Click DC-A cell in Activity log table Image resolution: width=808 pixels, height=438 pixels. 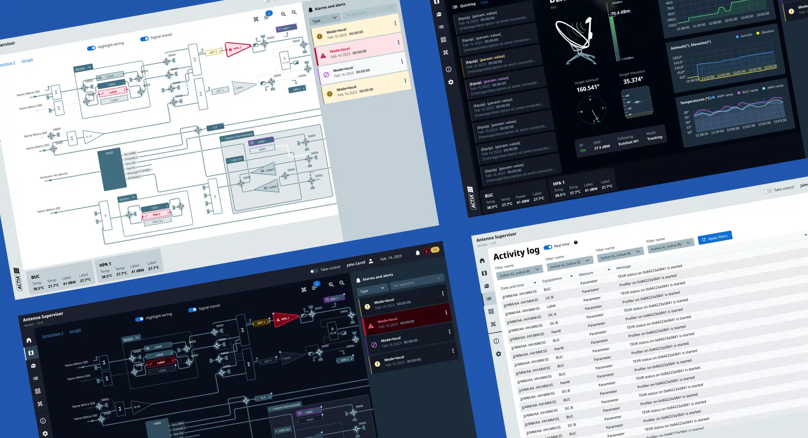point(552,315)
